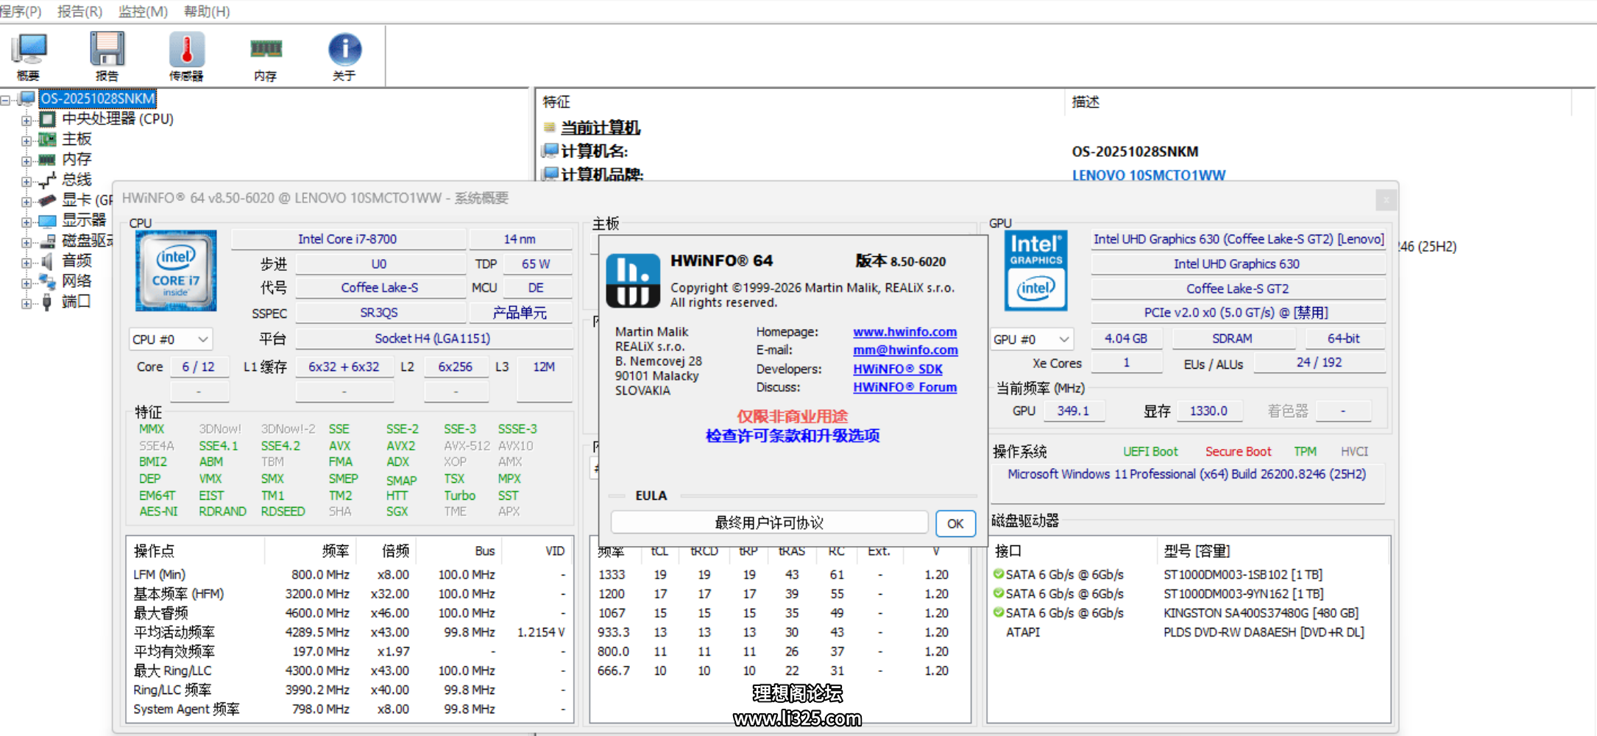Click the Secure Boot status label
Image resolution: width=1597 pixels, height=736 pixels.
tap(1238, 452)
